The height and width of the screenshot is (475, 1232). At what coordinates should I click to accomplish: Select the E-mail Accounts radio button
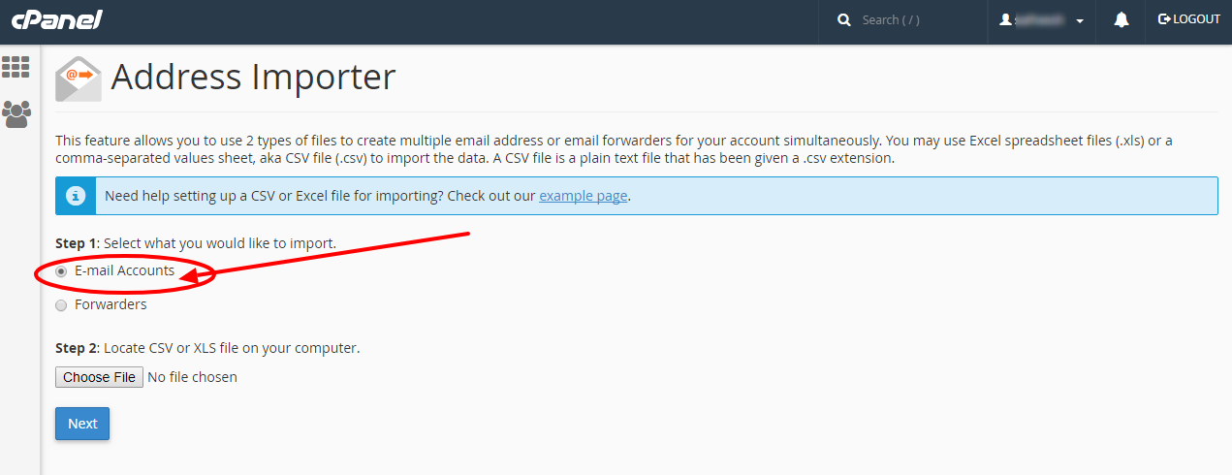pyautogui.click(x=61, y=271)
